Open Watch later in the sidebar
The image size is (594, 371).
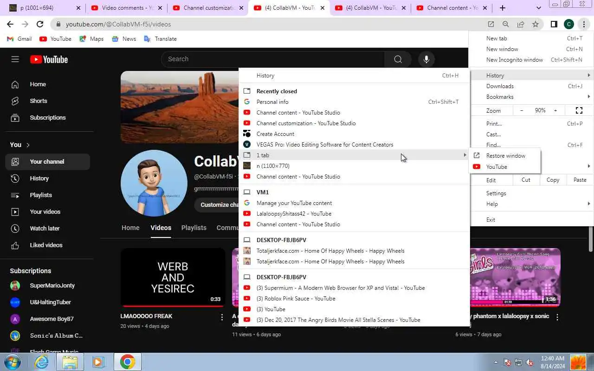click(x=47, y=229)
